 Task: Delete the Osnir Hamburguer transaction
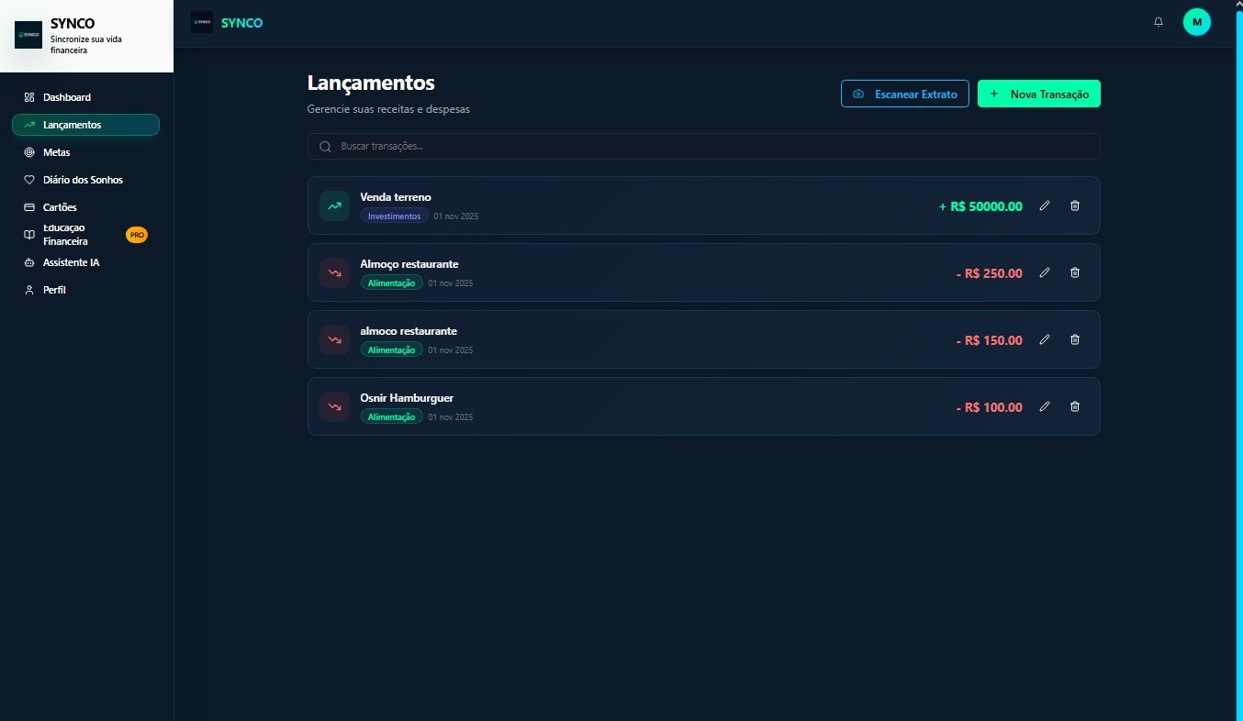click(x=1075, y=406)
